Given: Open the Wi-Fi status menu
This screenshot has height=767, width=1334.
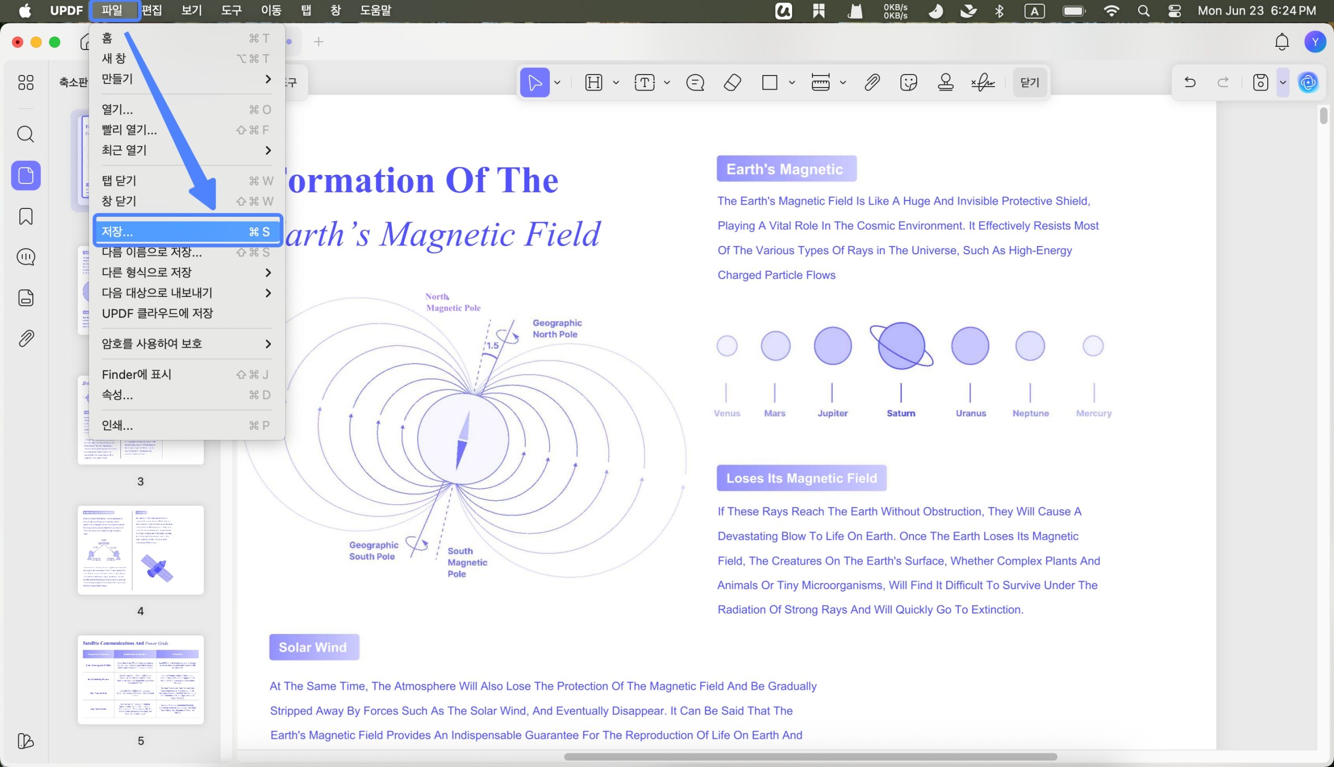Looking at the screenshot, I should click(1111, 10).
